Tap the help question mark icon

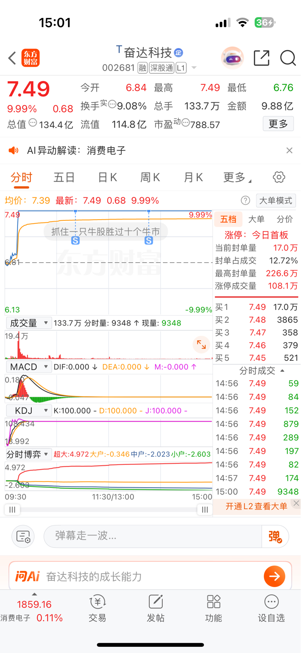point(245,201)
